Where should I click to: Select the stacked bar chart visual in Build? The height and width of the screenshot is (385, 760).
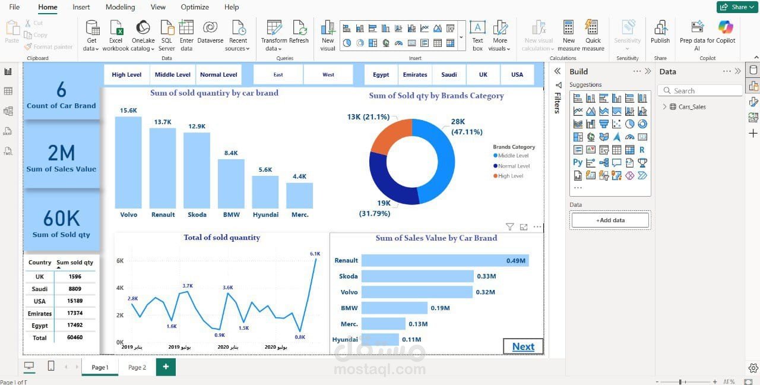click(578, 98)
